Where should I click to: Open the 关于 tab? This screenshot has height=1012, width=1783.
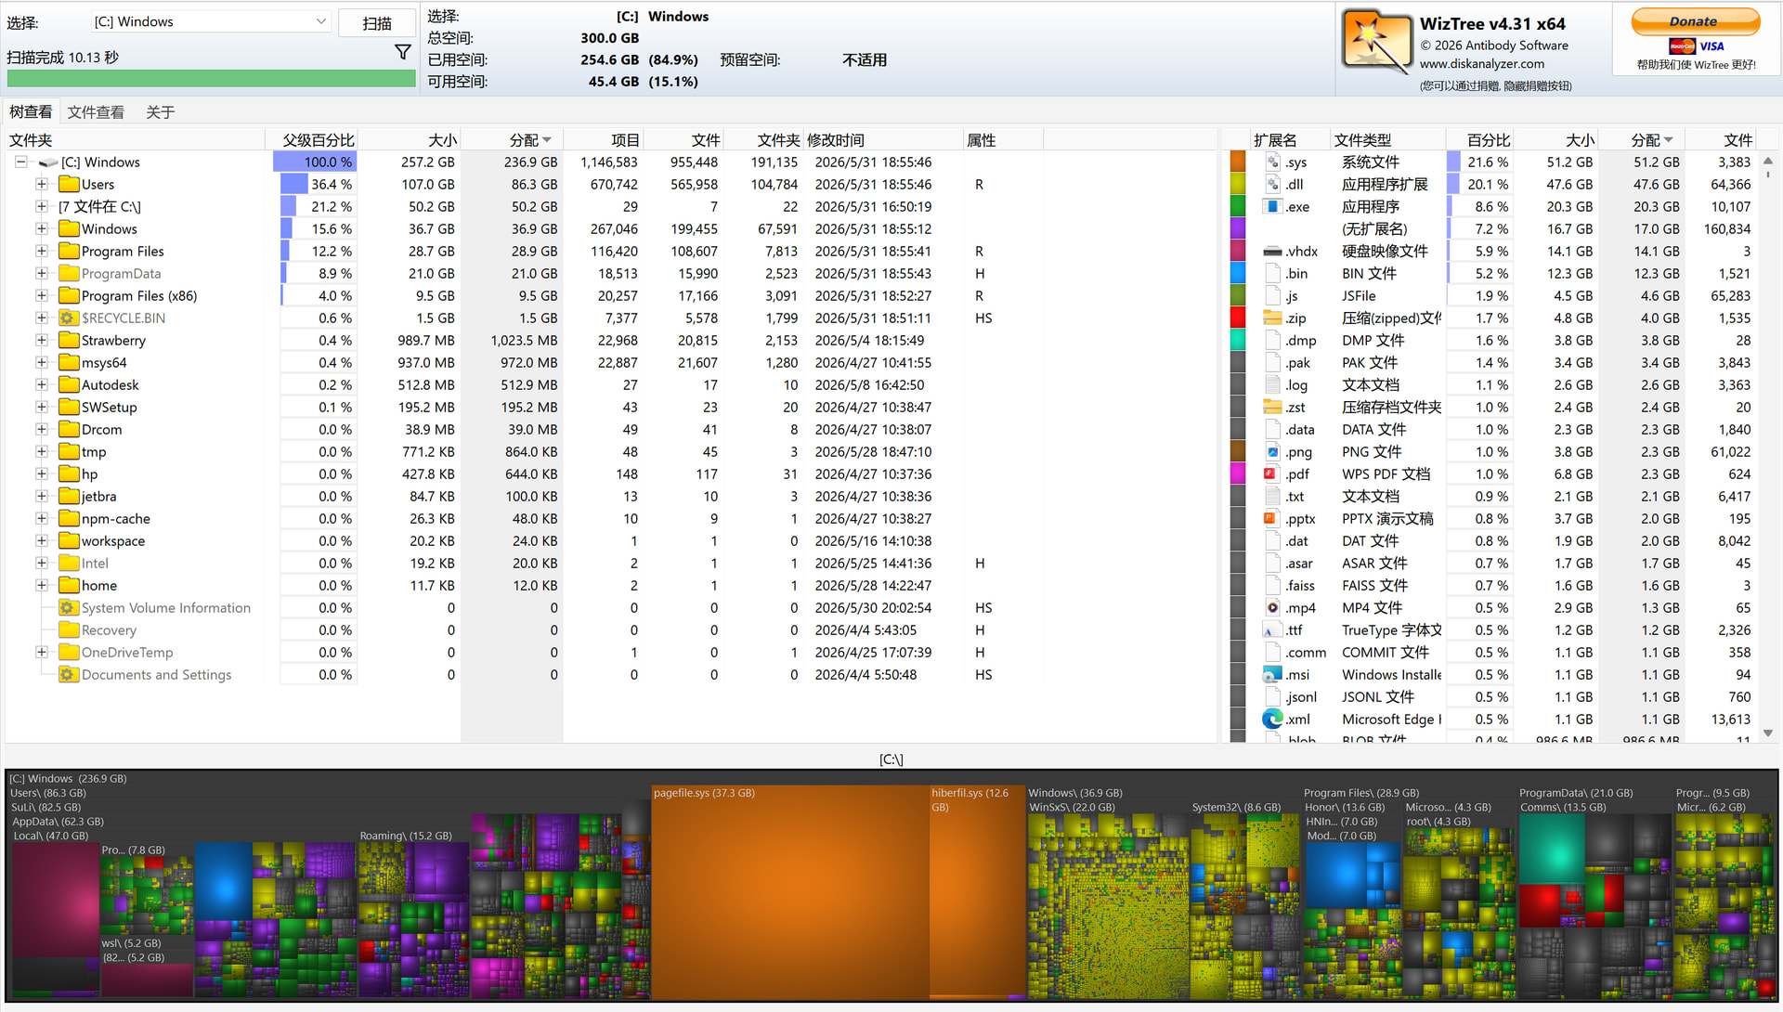(x=160, y=111)
